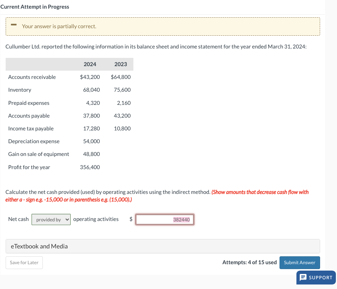This screenshot has height=289, width=337.
Task: Click the Submit Answer button
Action: [299, 262]
